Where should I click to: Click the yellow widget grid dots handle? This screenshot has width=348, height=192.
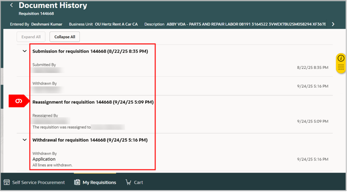[x=342, y=67]
